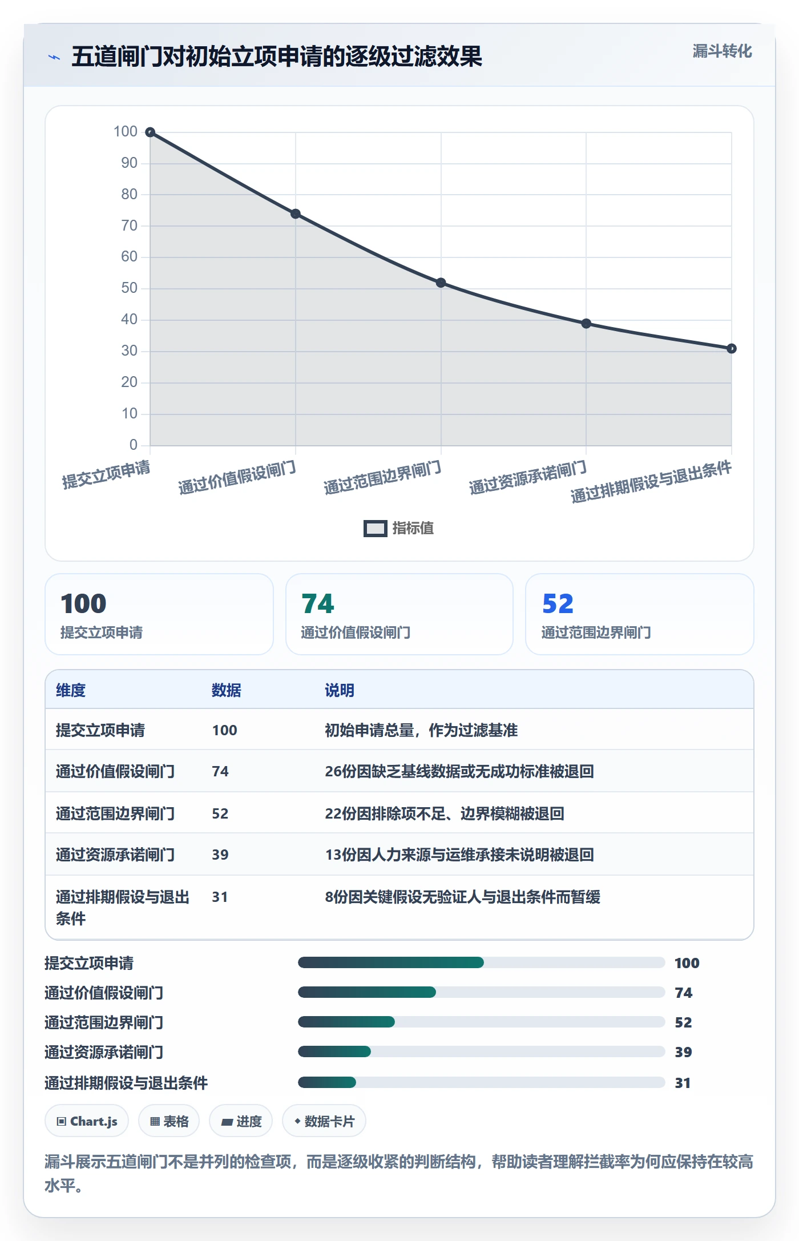Click the 数据卡片 tag chip
799x1241 pixels.
(324, 1121)
